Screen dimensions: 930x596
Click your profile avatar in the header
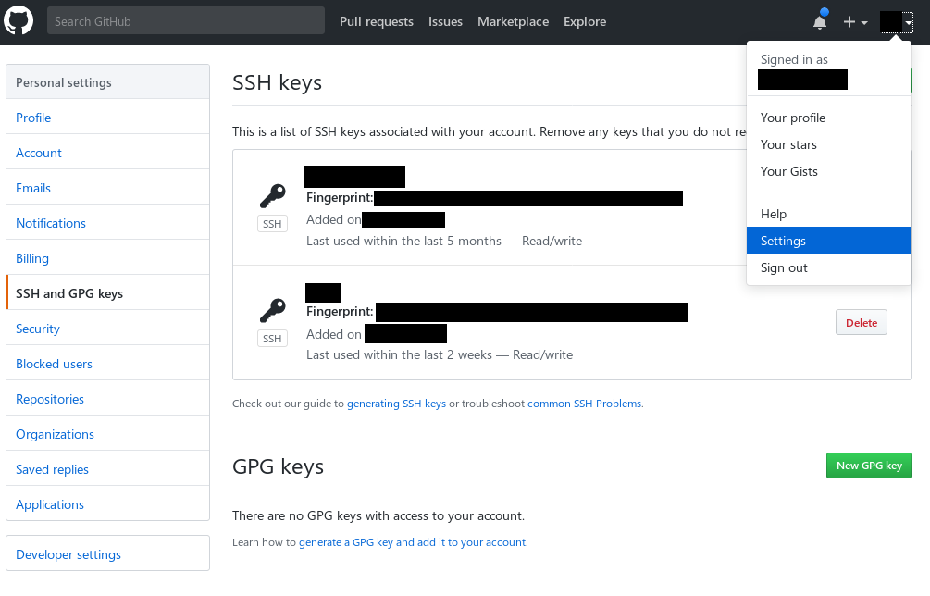click(x=892, y=20)
